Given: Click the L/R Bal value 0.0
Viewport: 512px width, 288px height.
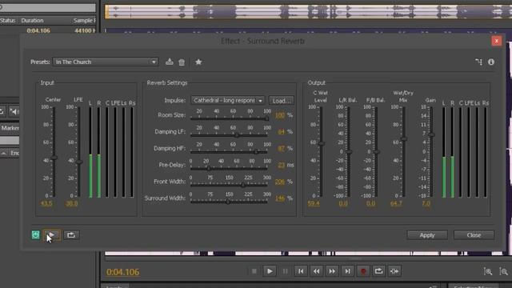Looking at the screenshot, I should click(343, 203).
